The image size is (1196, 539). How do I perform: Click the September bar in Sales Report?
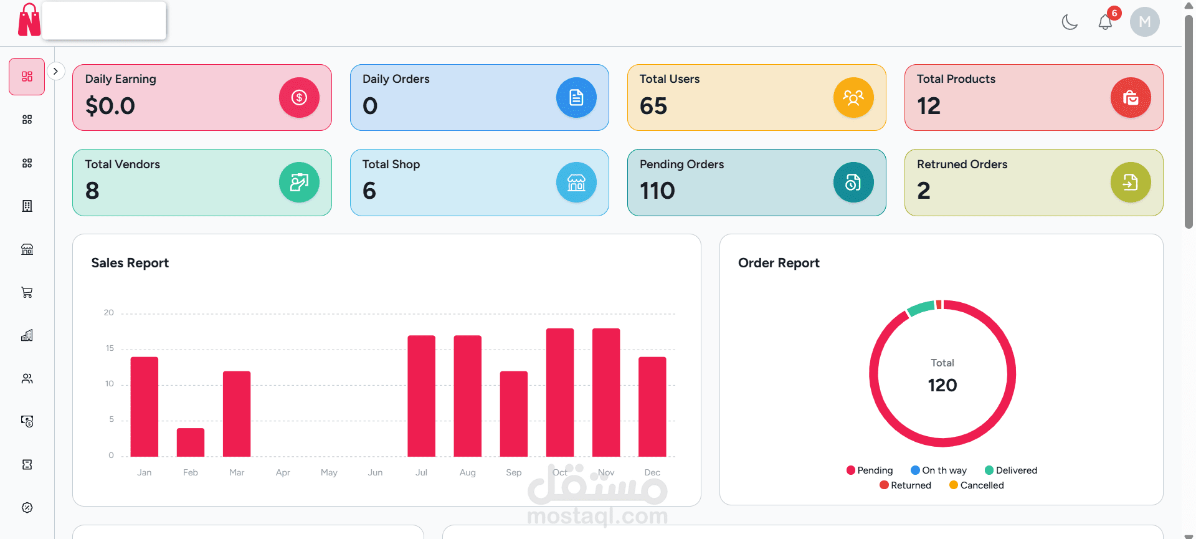tap(514, 414)
